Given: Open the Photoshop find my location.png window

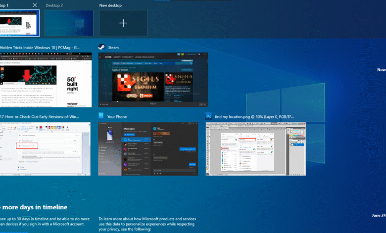Looking at the screenshot, I should (x=255, y=149).
